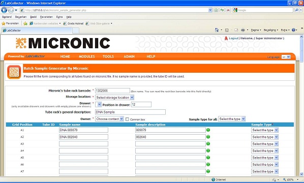Click the Sample name field for A1

[x=83, y=130]
